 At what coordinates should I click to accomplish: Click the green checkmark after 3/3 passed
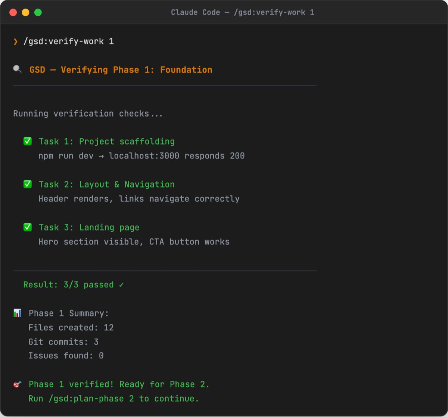click(x=121, y=285)
